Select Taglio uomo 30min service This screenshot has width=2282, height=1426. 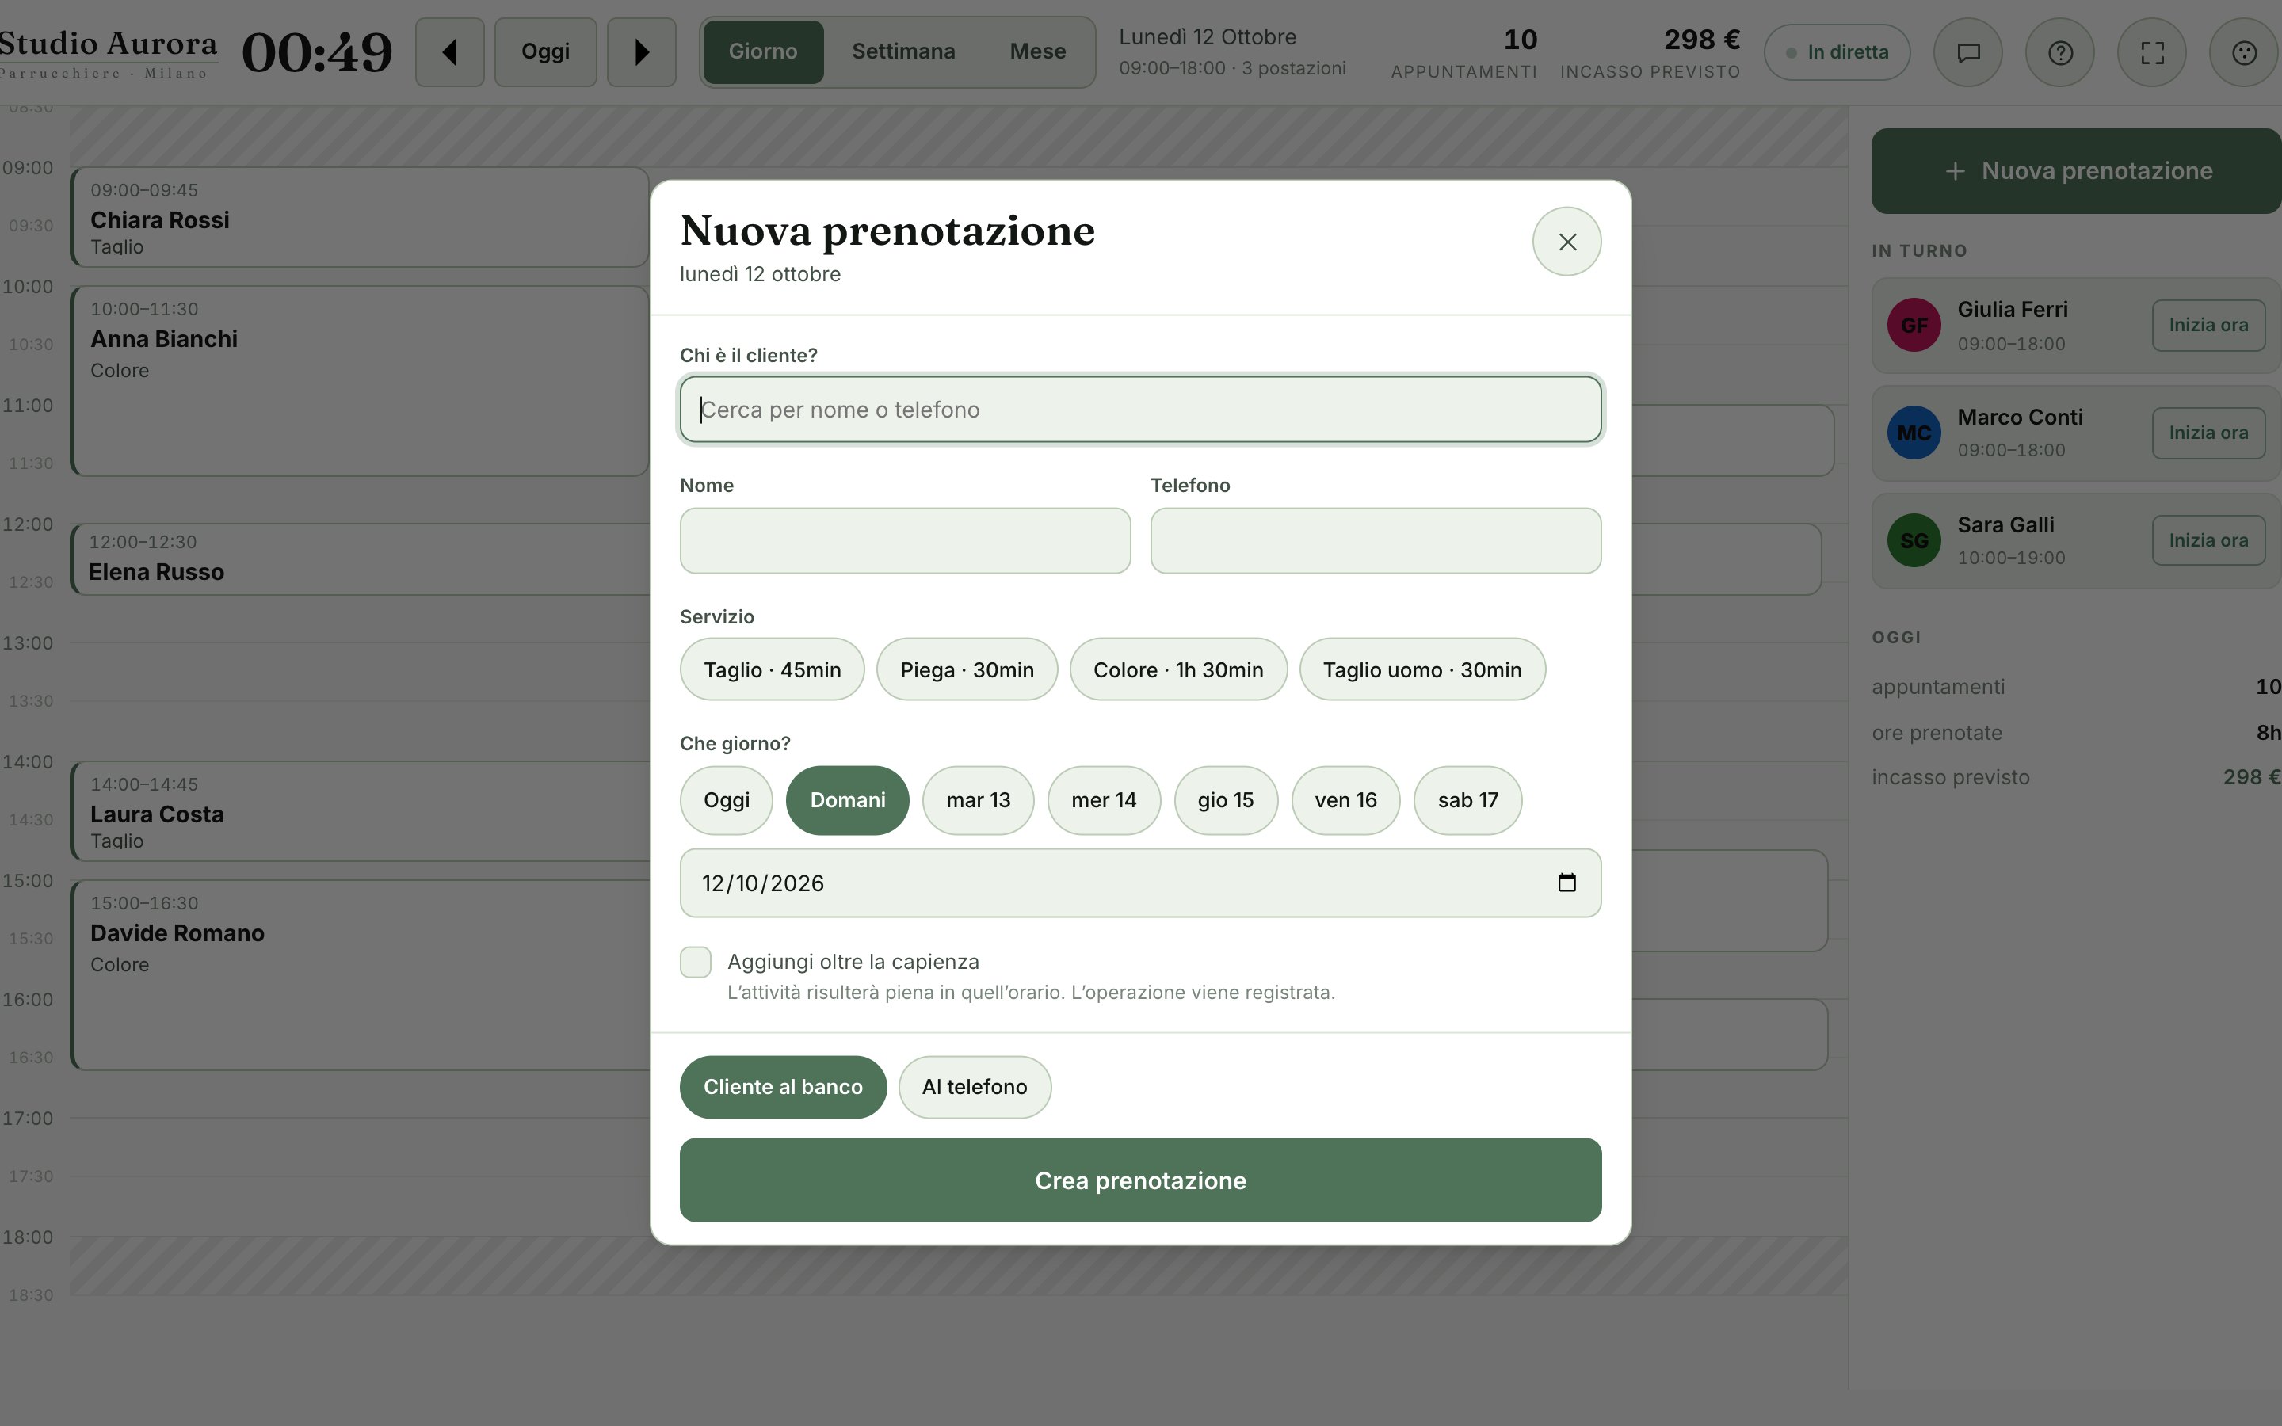1423,669
